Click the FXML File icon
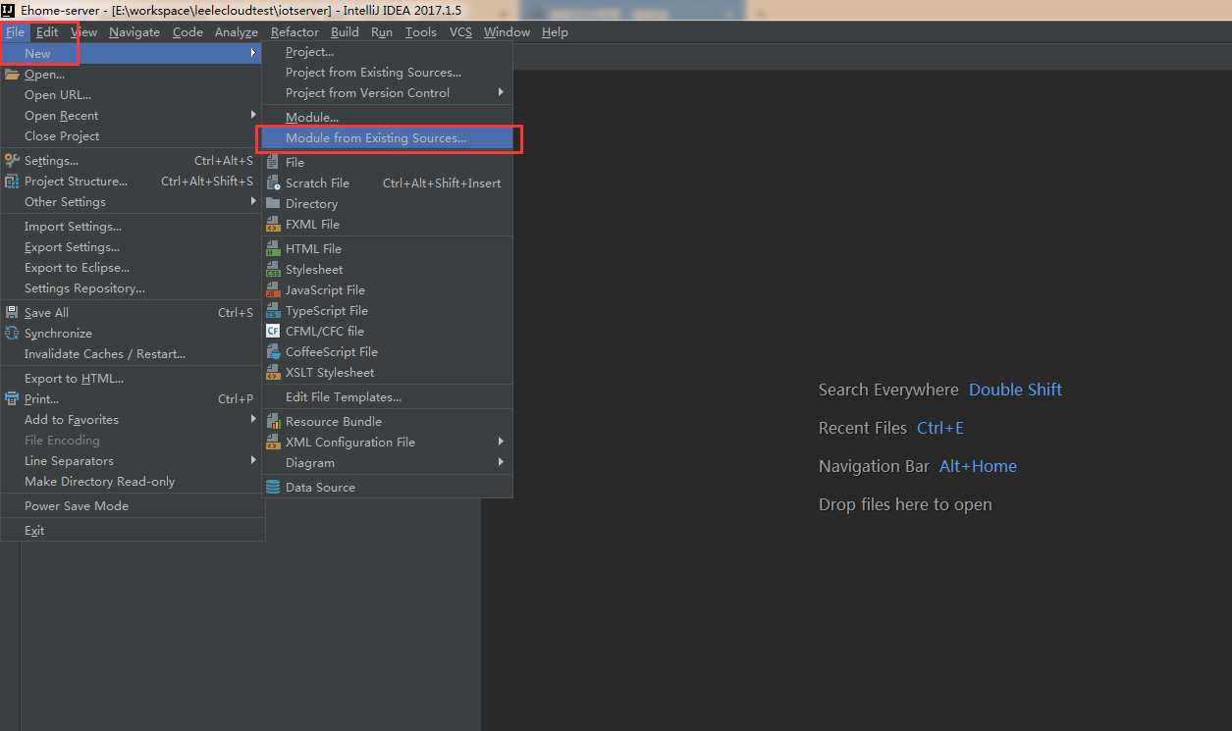Screen dimensions: 1232x731 tap(273, 224)
